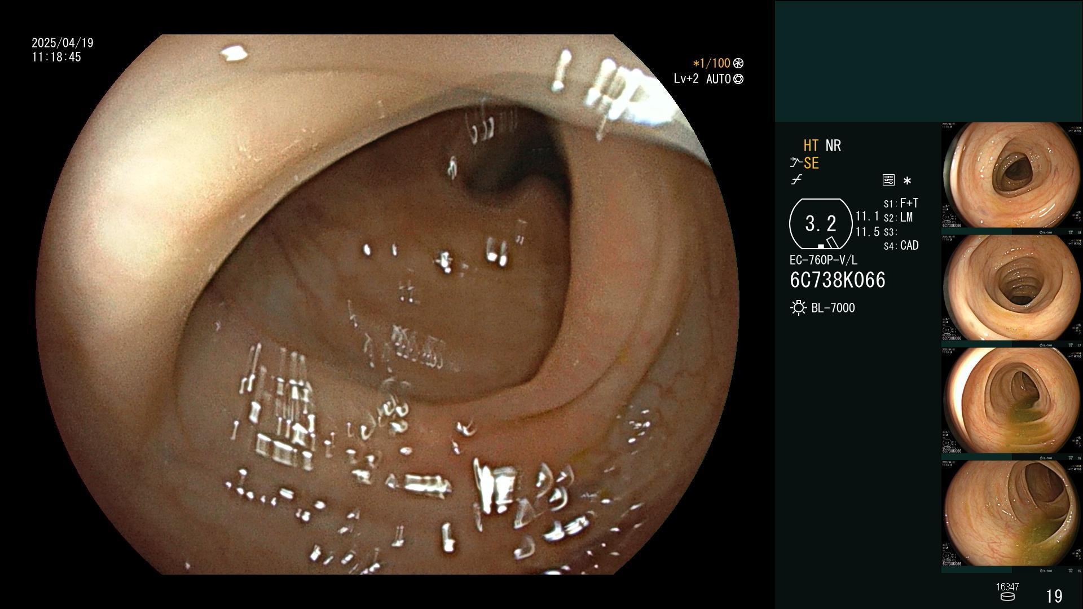The width and height of the screenshot is (1083, 609).
Task: Click the serial number 6C738K066
Action: click(838, 280)
